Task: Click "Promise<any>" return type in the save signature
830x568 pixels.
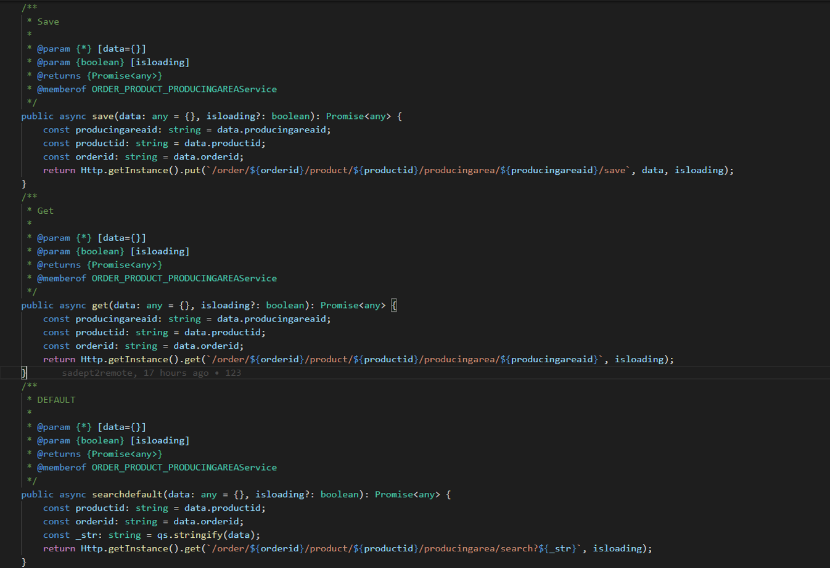Action: point(358,116)
